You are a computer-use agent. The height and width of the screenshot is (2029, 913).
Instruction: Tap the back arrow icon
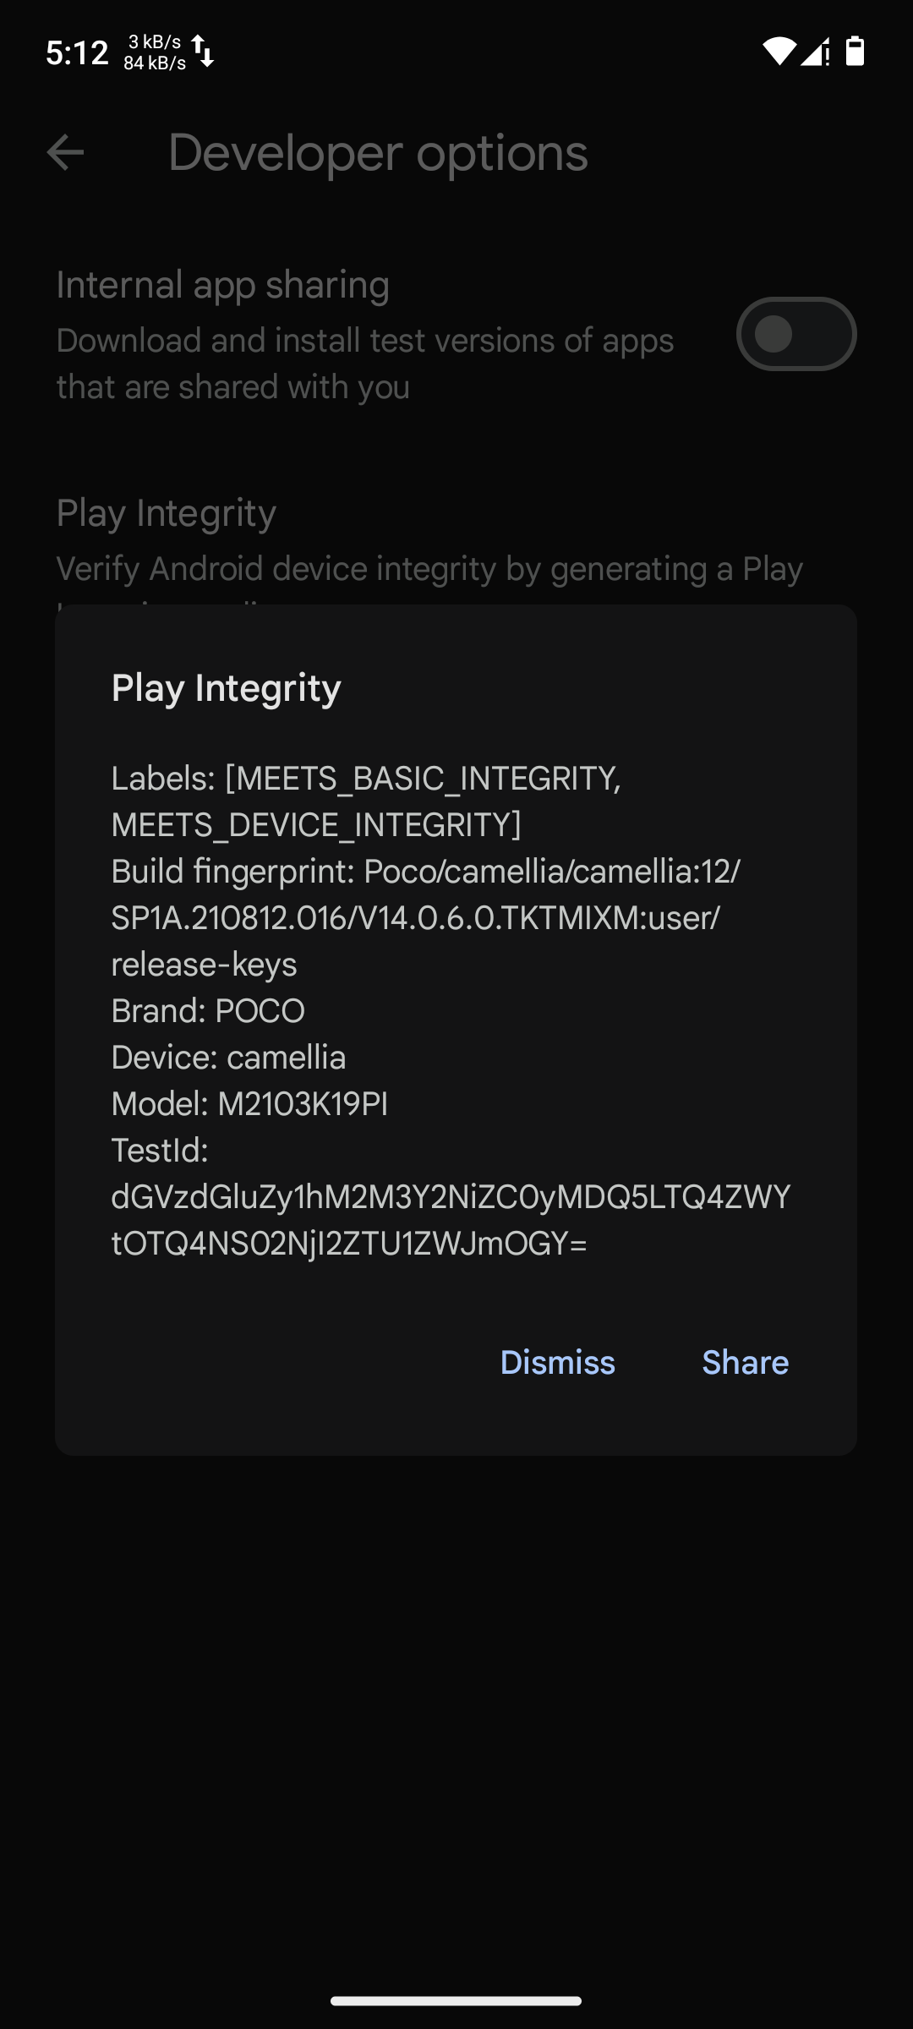[x=65, y=153]
